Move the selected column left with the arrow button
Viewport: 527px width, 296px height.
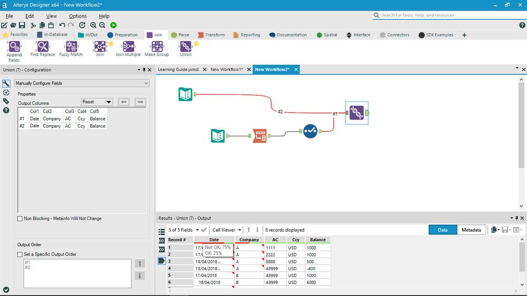tap(123, 102)
